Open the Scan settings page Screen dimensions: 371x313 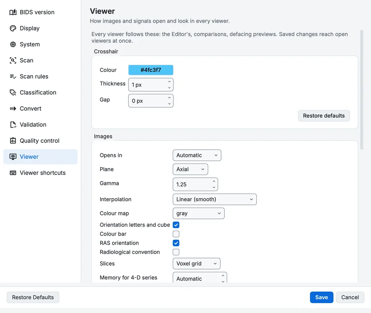tap(40, 60)
